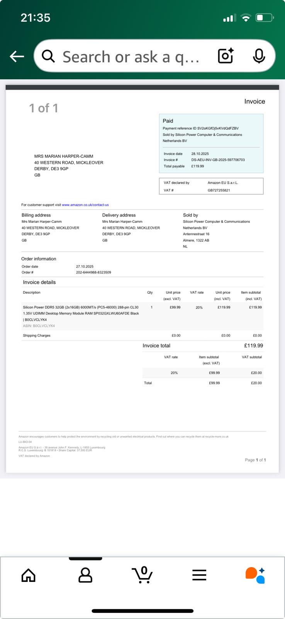Open the shopping cart
The image size is (285, 619).
click(x=142, y=575)
